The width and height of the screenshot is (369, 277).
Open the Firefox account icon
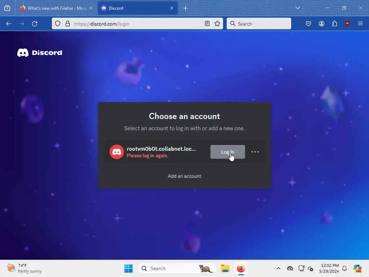pos(321,23)
